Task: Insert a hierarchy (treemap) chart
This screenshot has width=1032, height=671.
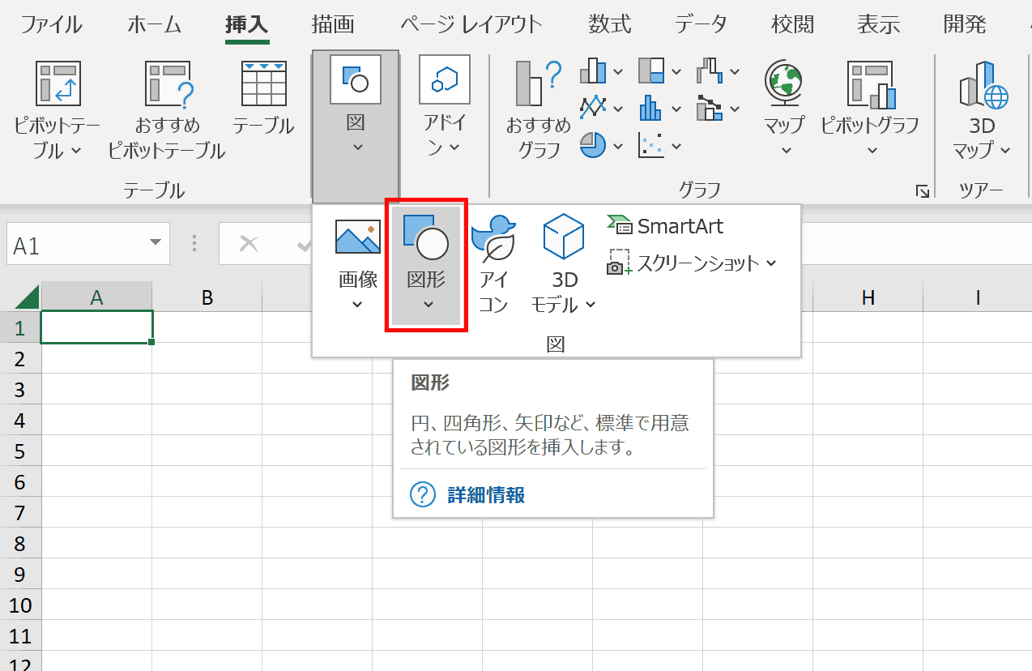Action: (x=652, y=71)
